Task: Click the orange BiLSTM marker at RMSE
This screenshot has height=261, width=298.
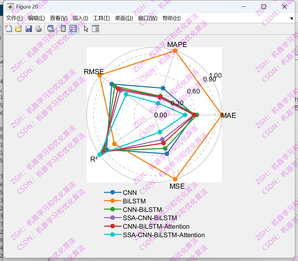Action: pos(100,75)
